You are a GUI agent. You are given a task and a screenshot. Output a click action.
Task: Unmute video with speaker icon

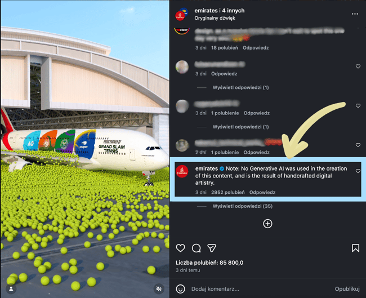(159, 289)
